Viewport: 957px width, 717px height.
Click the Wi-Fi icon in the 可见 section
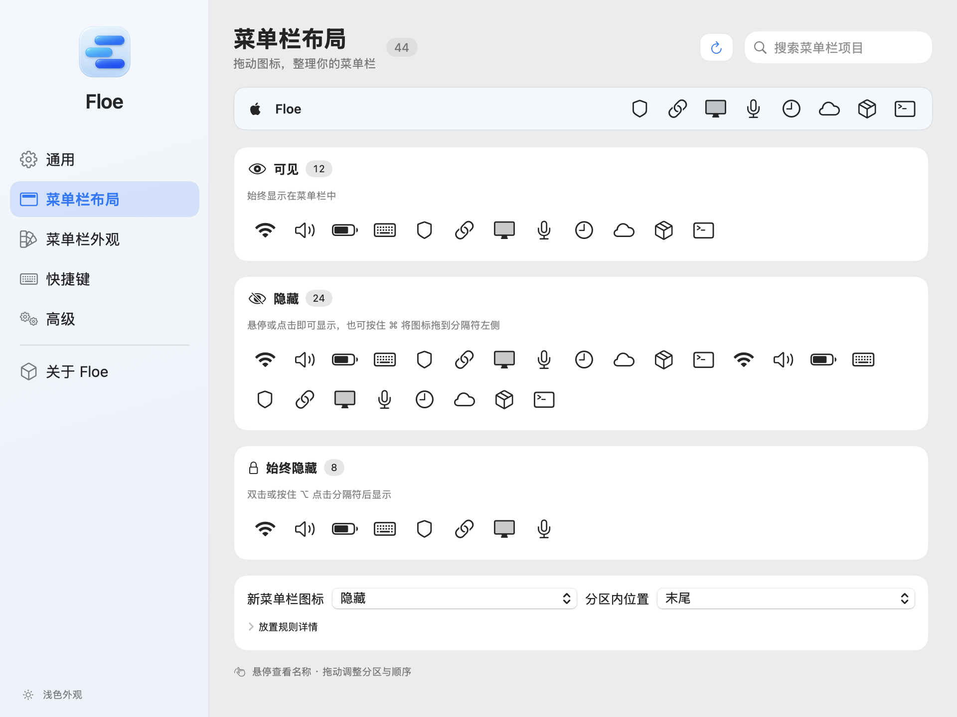265,230
